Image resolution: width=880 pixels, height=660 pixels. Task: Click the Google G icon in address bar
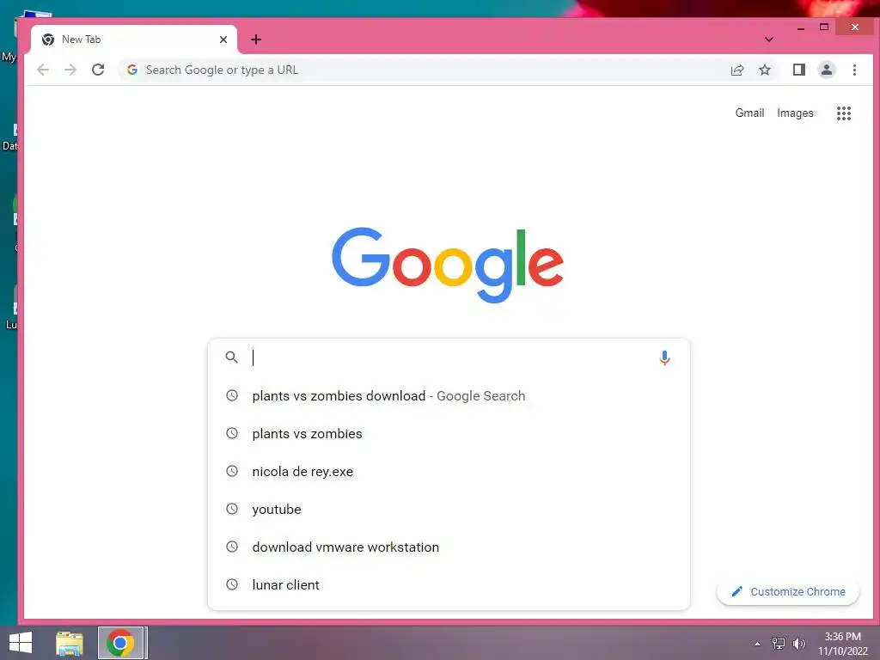tap(132, 70)
